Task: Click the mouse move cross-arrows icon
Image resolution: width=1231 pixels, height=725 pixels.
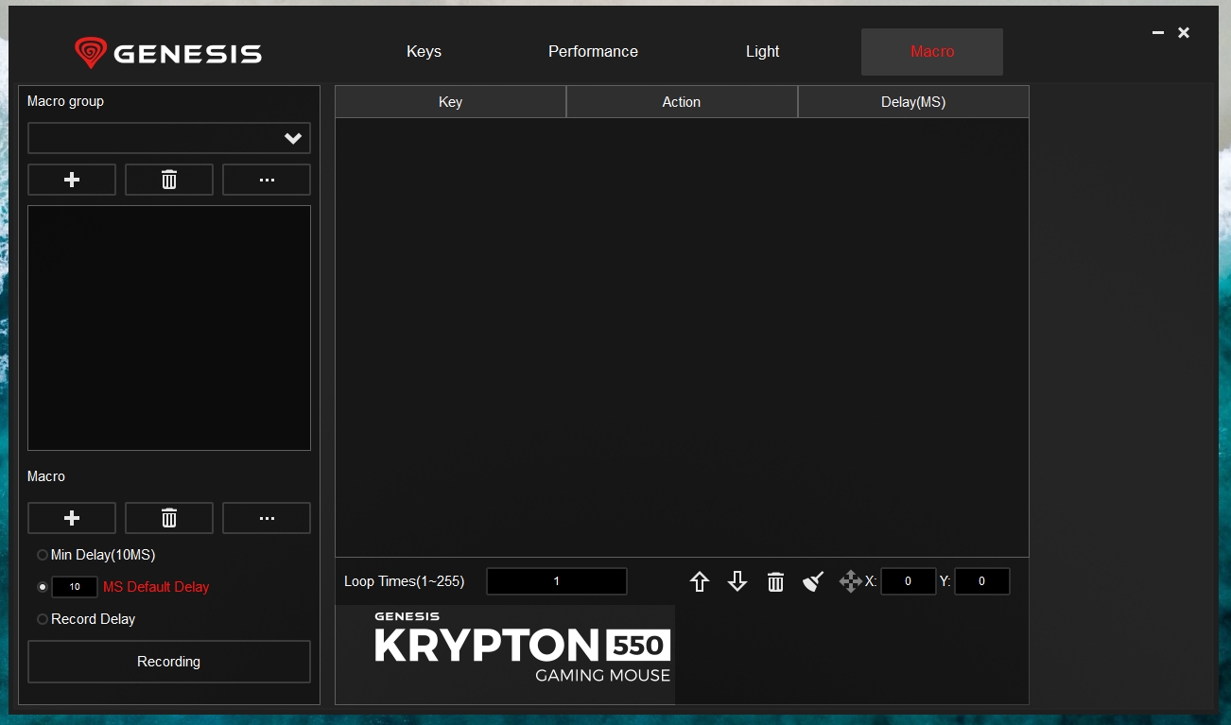Action: point(850,581)
